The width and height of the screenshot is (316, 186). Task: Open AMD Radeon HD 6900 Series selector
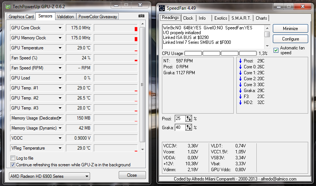click(50, 176)
